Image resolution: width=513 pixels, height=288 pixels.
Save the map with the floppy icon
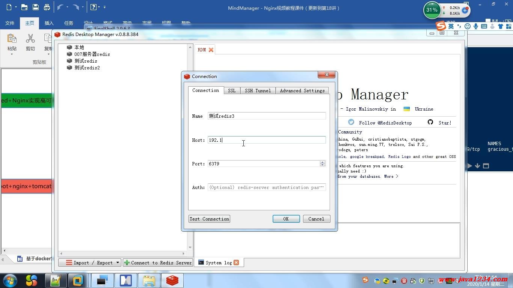(35, 7)
